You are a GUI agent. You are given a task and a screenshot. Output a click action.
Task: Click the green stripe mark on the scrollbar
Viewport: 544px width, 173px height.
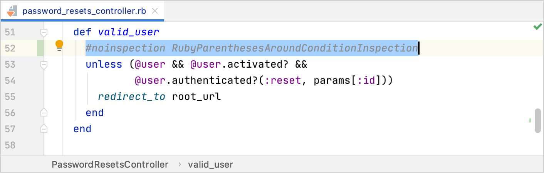point(530,120)
